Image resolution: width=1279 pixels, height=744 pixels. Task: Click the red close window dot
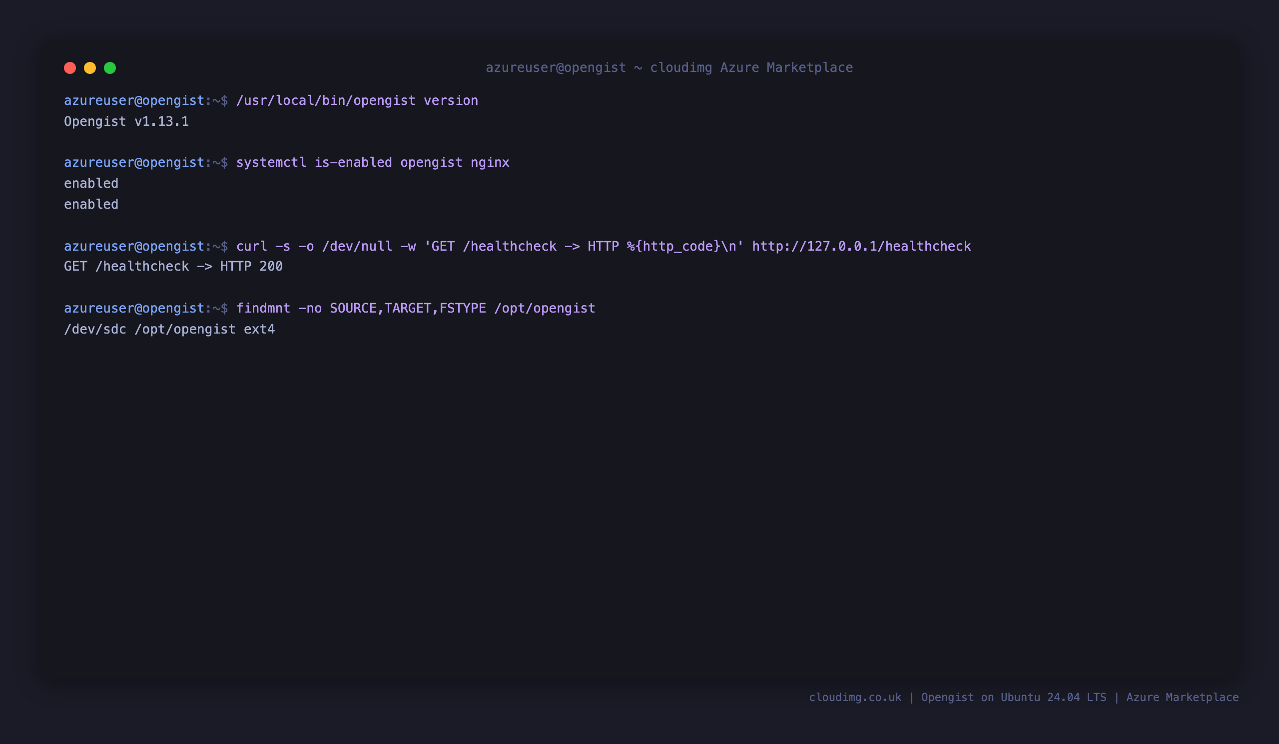[70, 68]
